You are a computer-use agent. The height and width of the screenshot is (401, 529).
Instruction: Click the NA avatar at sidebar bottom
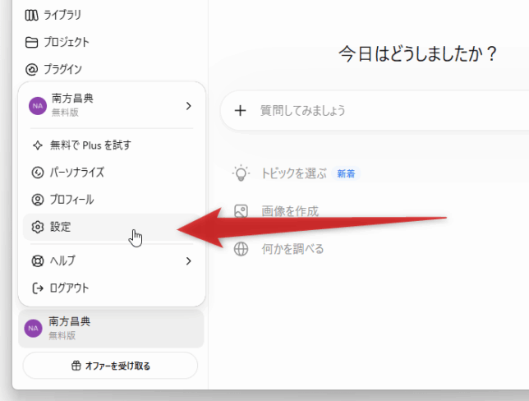[x=33, y=329]
